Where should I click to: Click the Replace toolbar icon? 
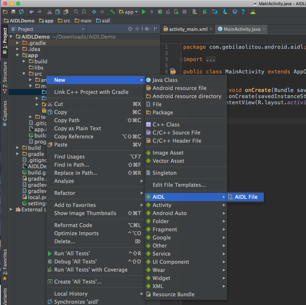point(84,12)
